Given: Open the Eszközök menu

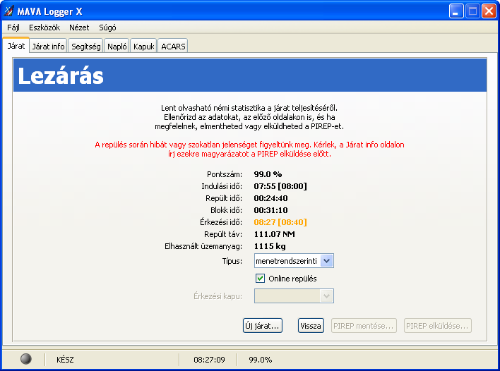Looking at the screenshot, I should click(x=44, y=28).
